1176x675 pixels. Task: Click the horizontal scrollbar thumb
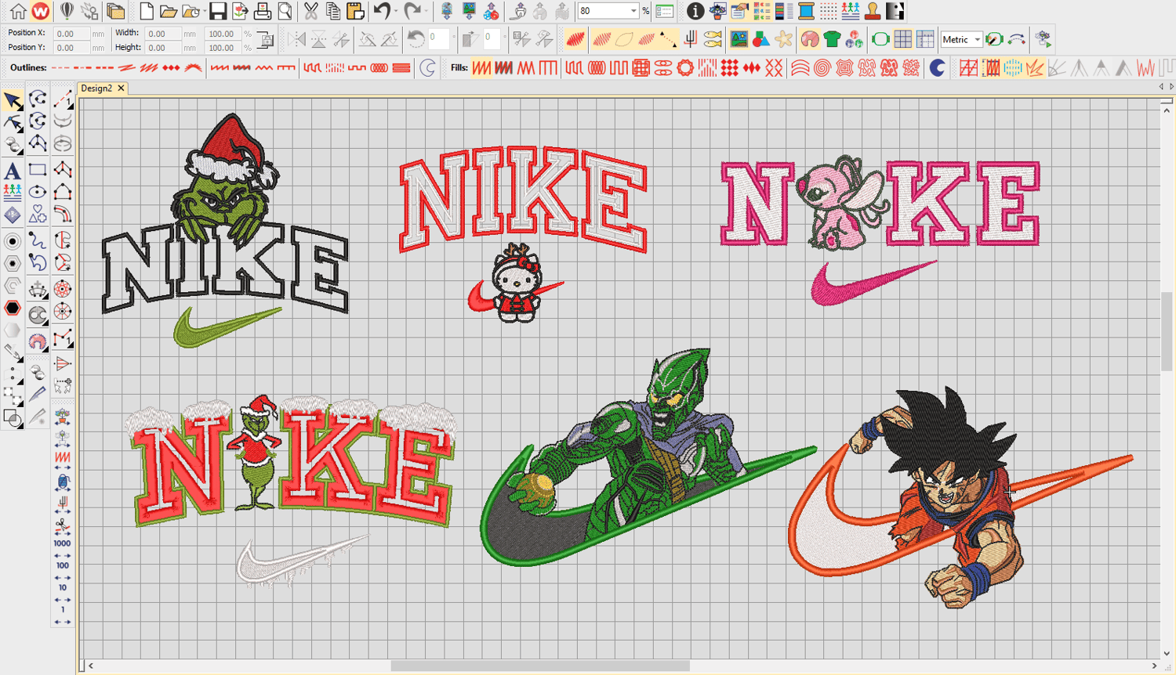point(539,666)
